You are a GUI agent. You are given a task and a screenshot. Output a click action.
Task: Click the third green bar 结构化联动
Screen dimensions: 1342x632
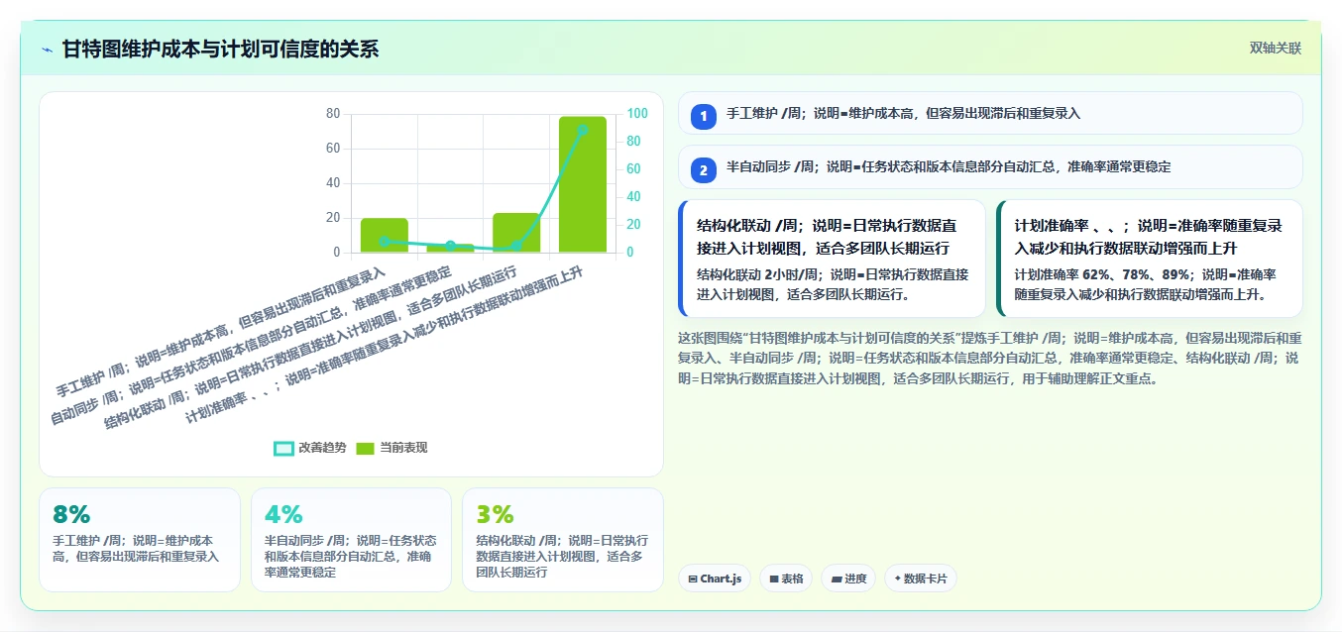click(x=516, y=233)
